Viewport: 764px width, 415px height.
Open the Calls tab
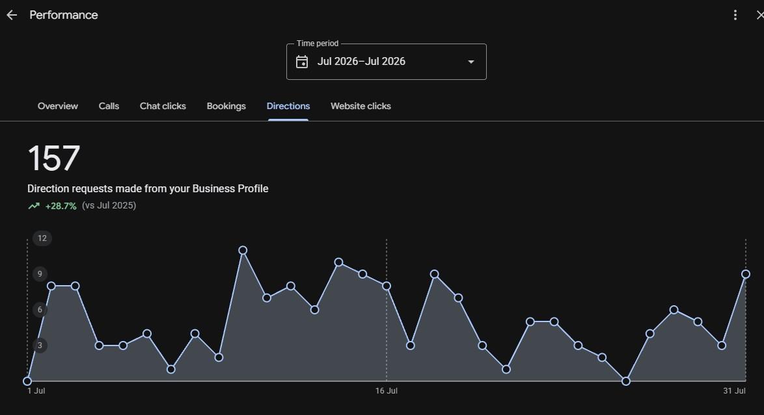click(109, 106)
